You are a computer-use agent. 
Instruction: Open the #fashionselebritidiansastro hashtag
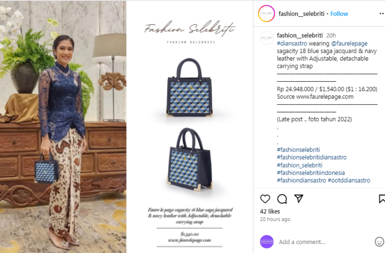point(311,157)
